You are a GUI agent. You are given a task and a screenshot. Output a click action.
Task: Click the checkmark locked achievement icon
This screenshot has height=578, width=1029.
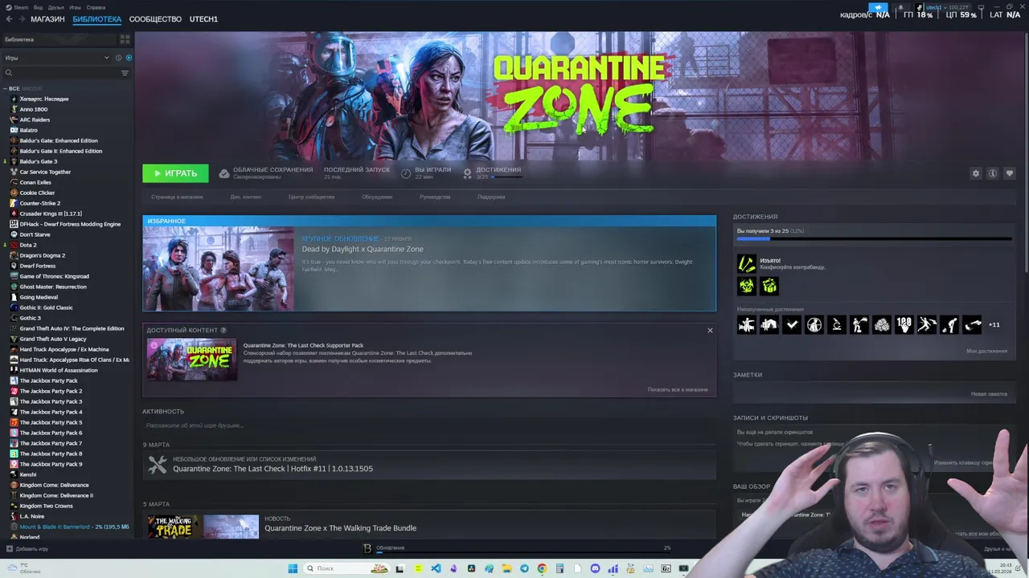(792, 324)
